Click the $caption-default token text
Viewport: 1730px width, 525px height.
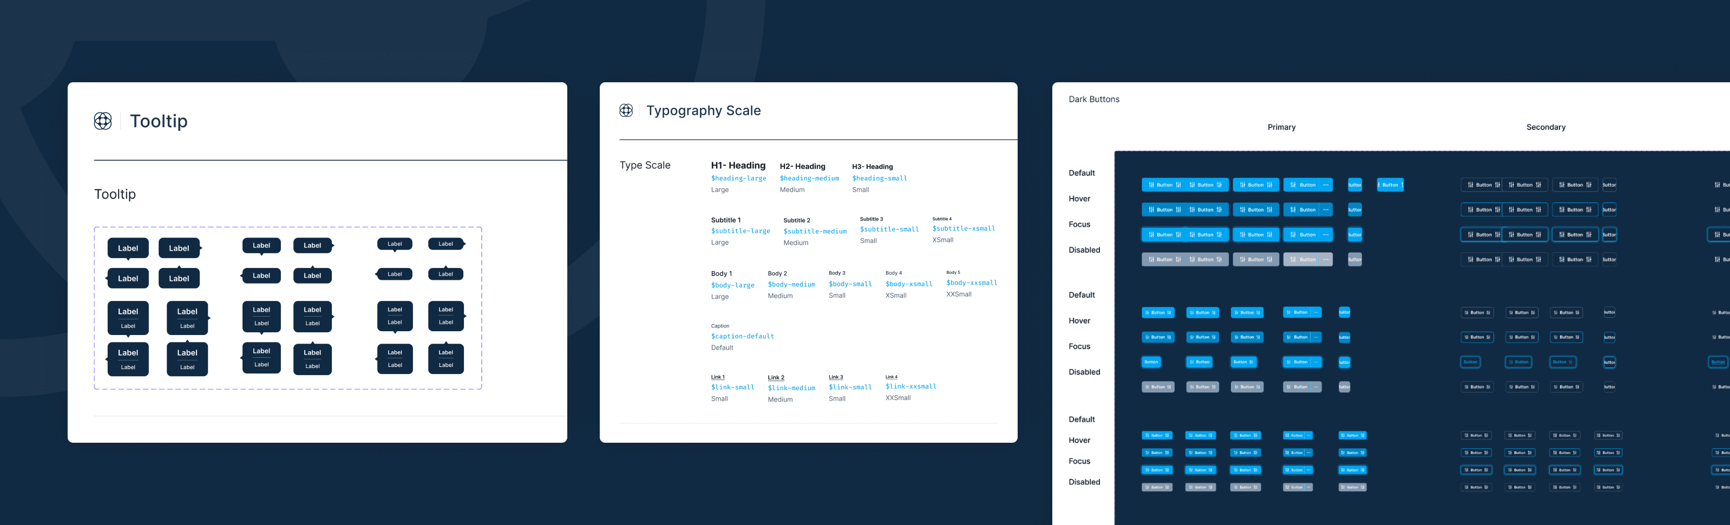click(x=742, y=336)
